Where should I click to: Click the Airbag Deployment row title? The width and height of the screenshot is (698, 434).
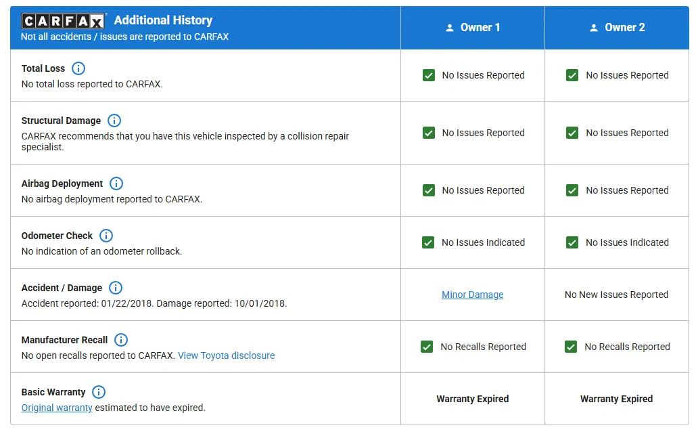pyautogui.click(x=62, y=183)
